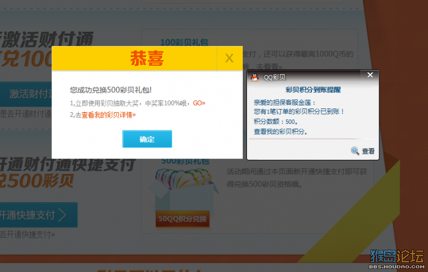
Task: Click the arrow chevron on 开通快捷支付
Action: click(62, 215)
